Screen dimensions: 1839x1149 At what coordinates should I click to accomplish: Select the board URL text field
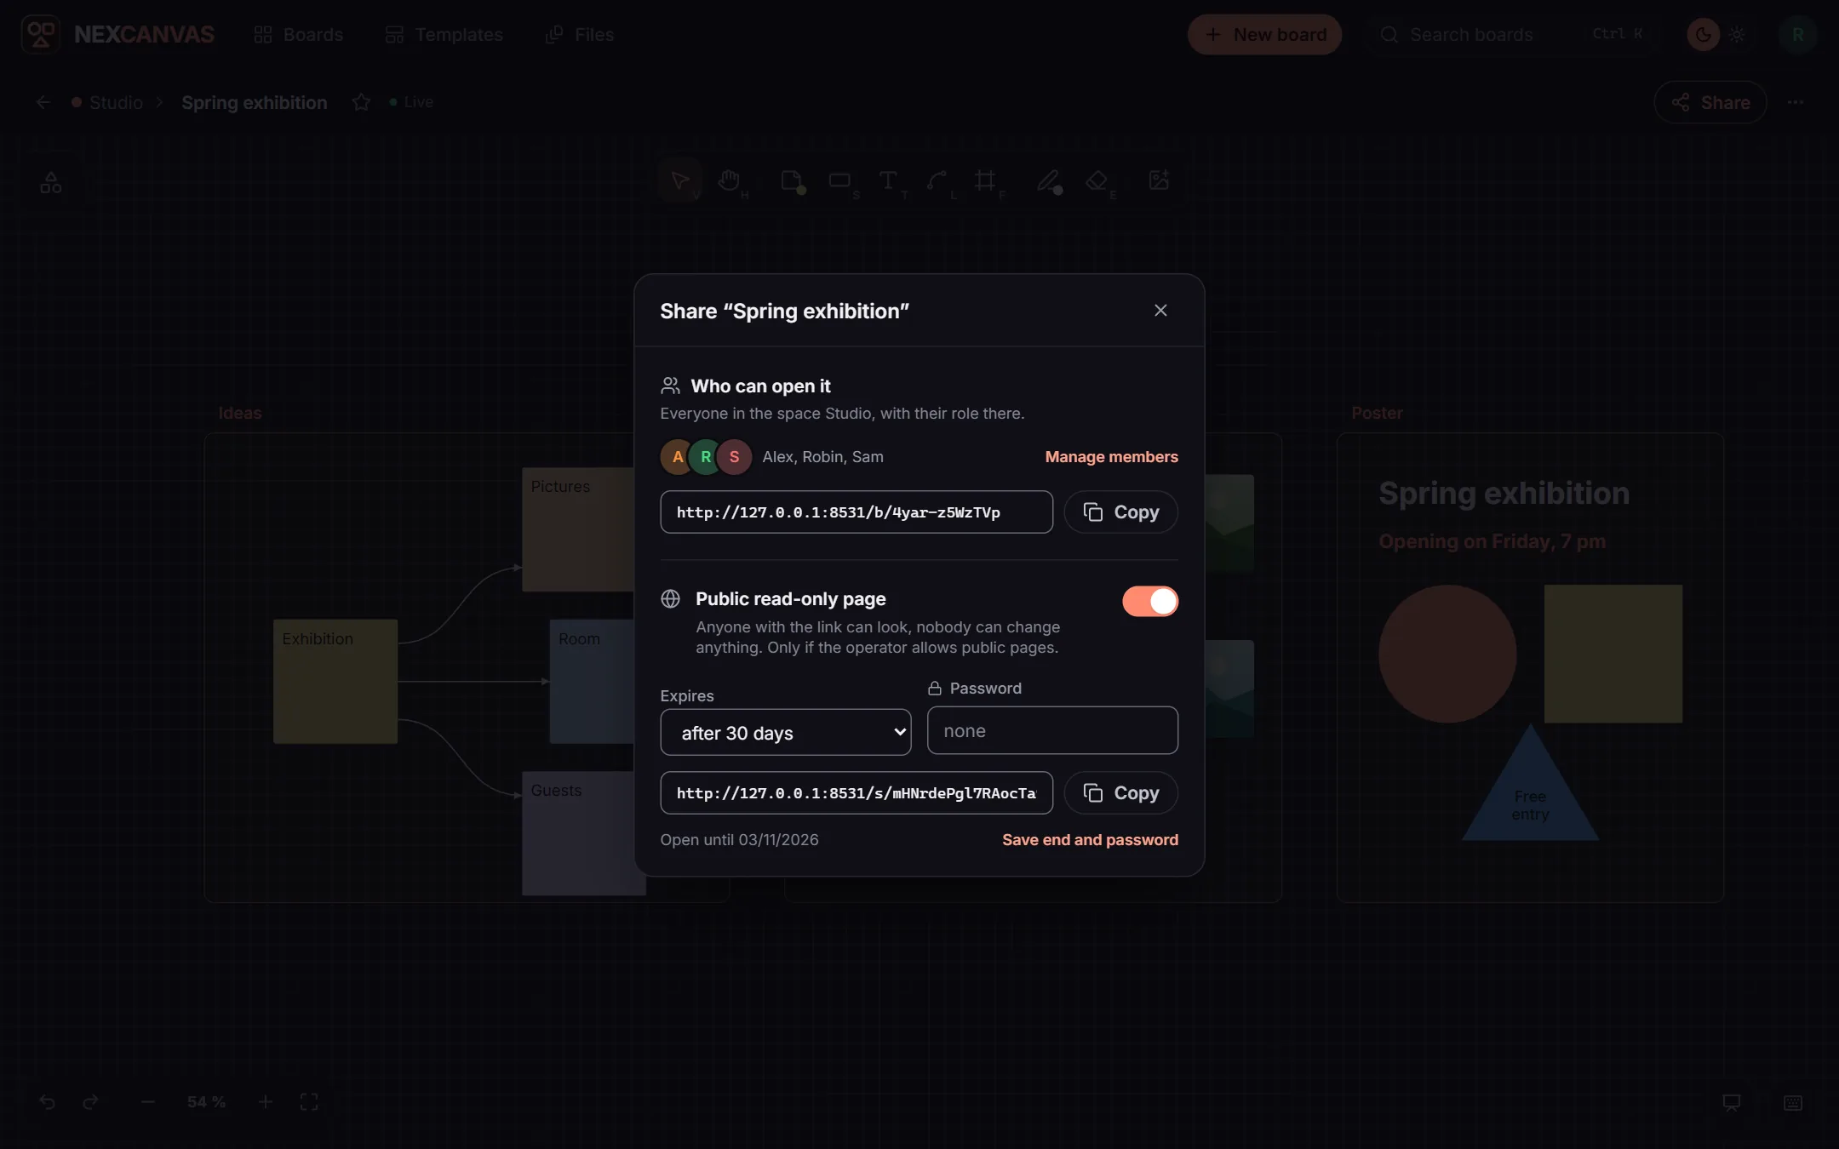[x=856, y=512]
